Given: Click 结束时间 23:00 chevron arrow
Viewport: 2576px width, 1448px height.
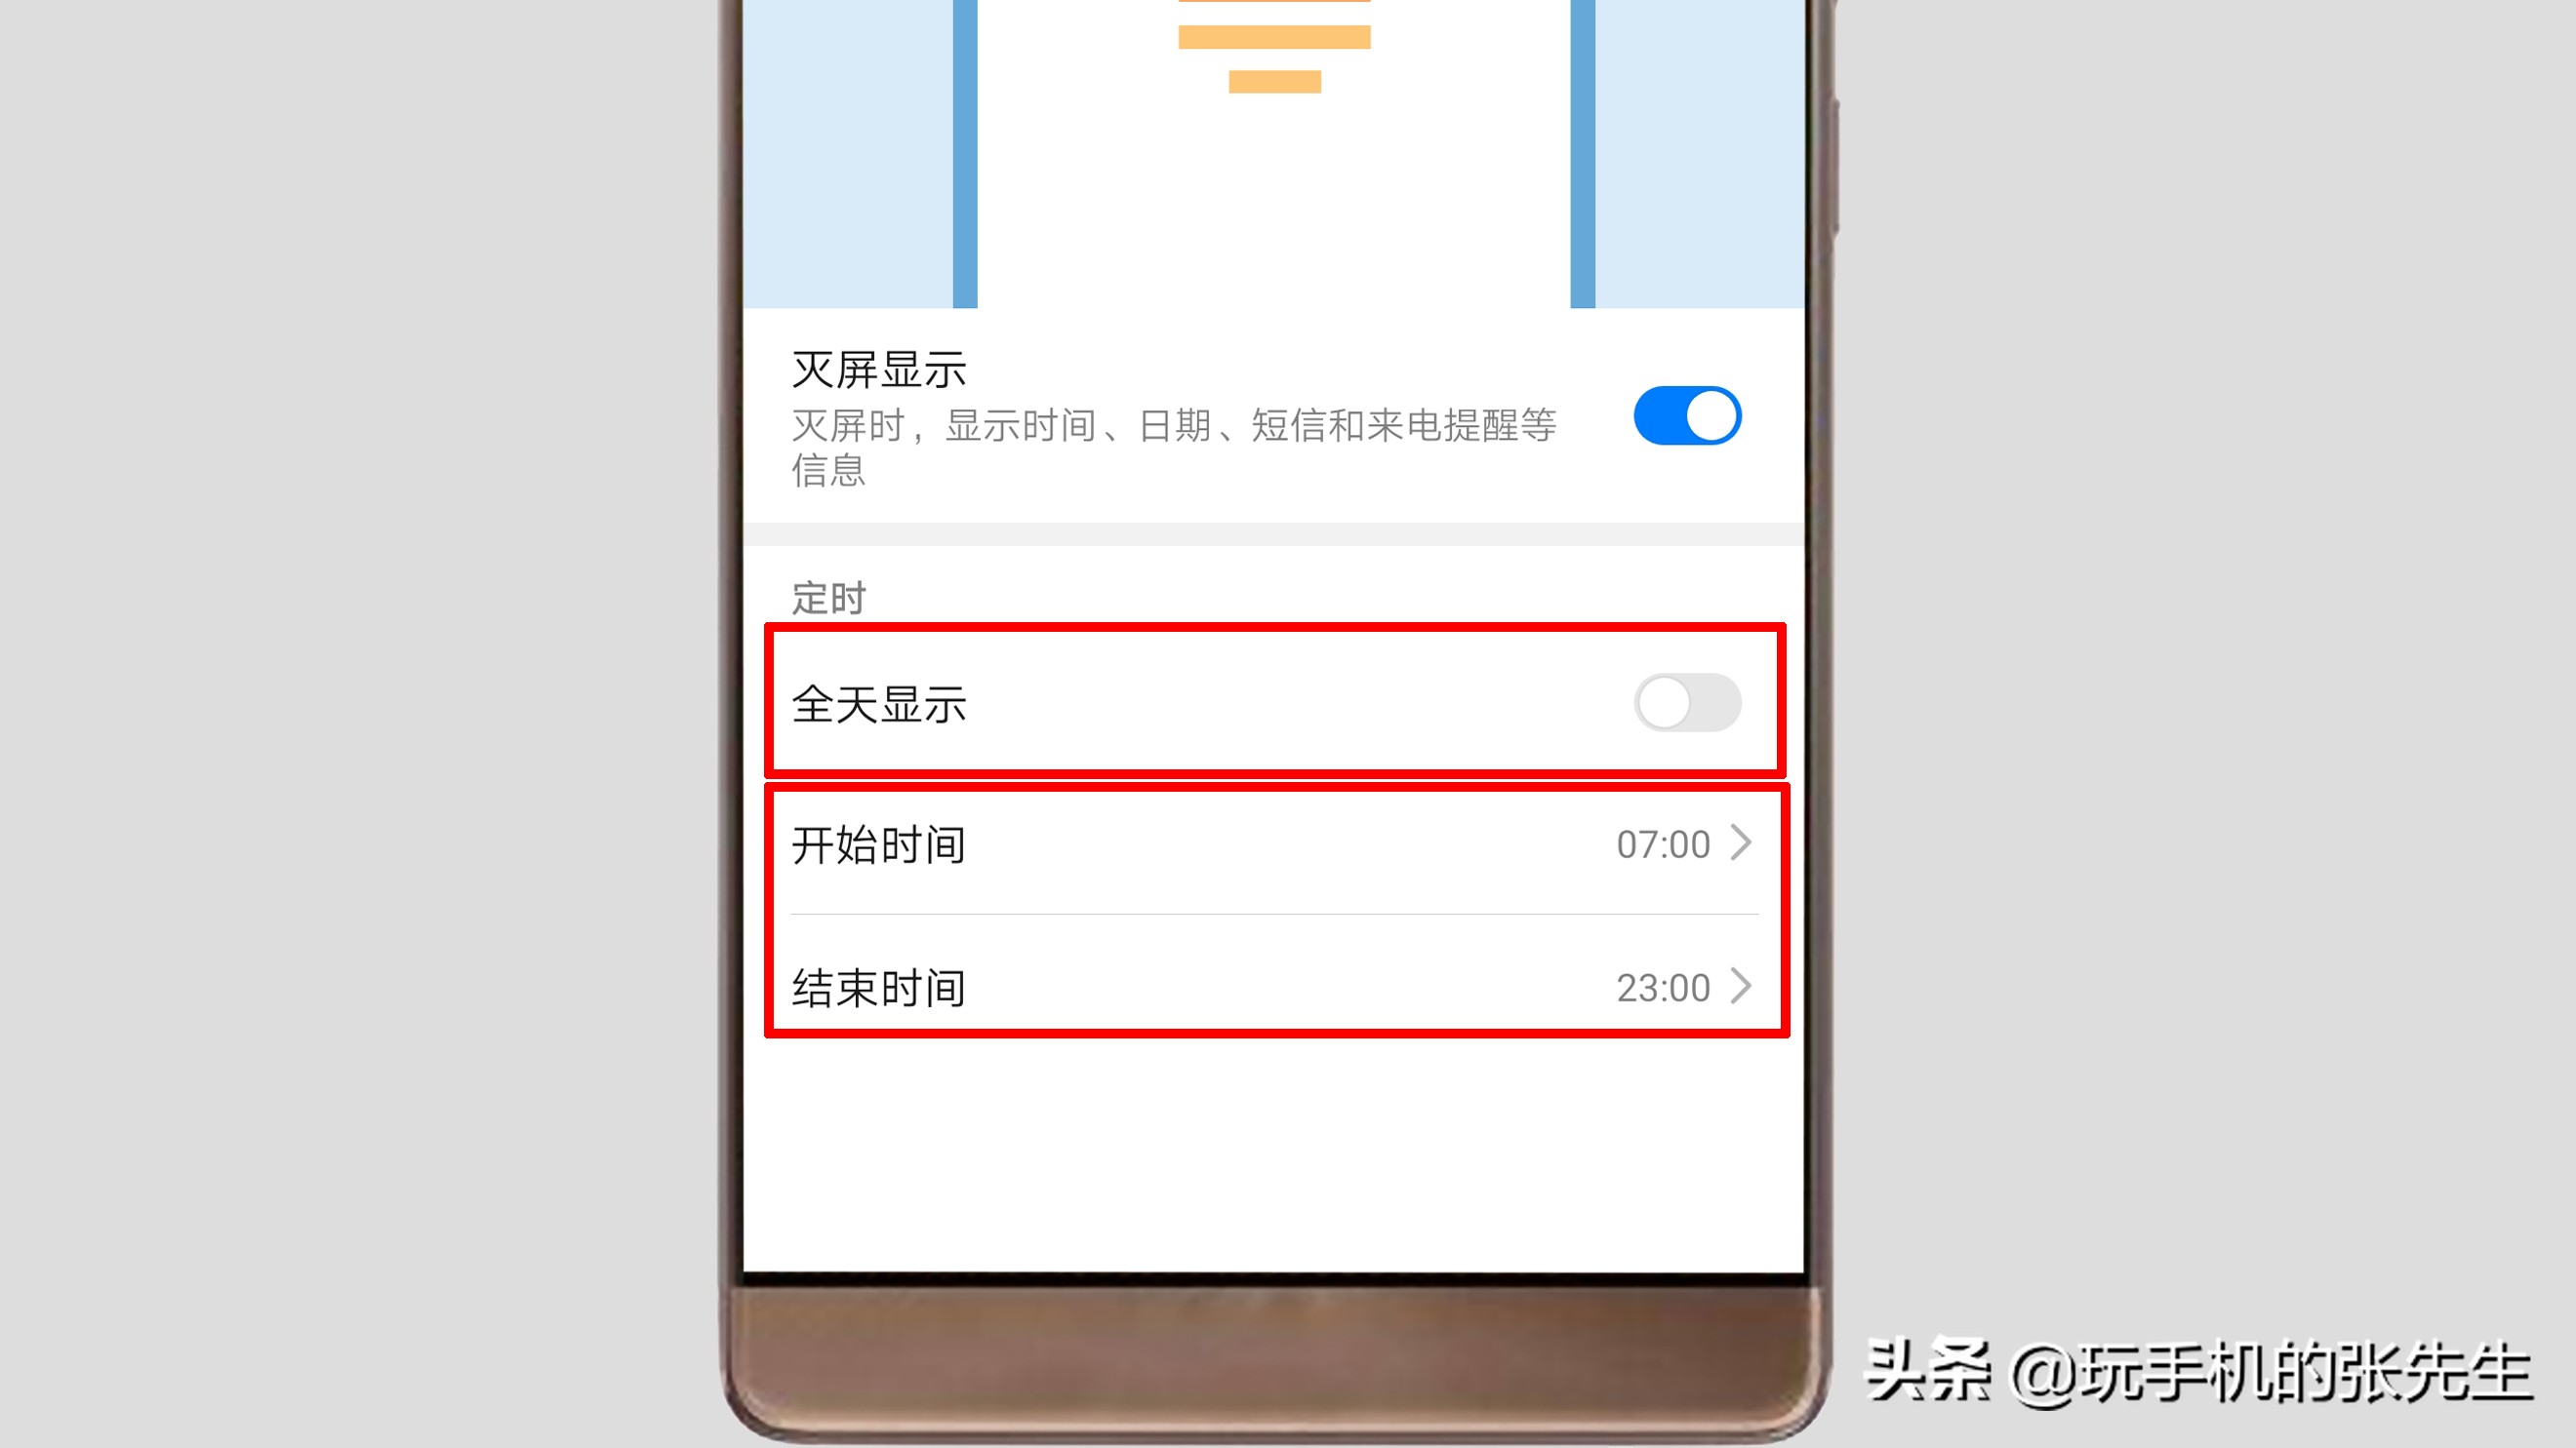Looking at the screenshot, I should pyautogui.click(x=1739, y=987).
